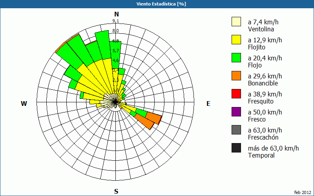
Task: Click the N compass label
Action: point(117,14)
